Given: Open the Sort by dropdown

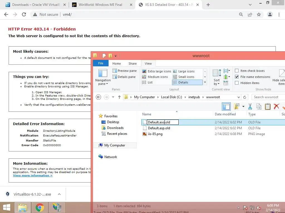Looking at the screenshot, I should click(217, 77).
